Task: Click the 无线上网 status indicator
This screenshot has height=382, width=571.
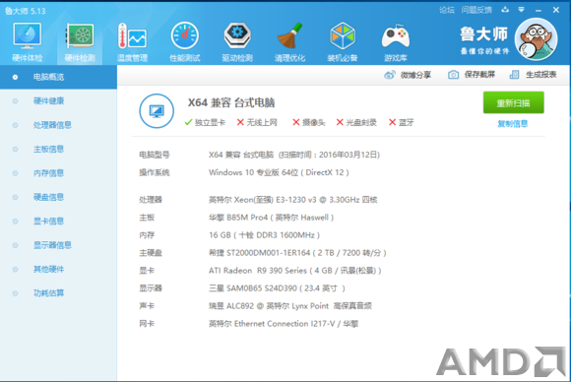Action: (257, 122)
